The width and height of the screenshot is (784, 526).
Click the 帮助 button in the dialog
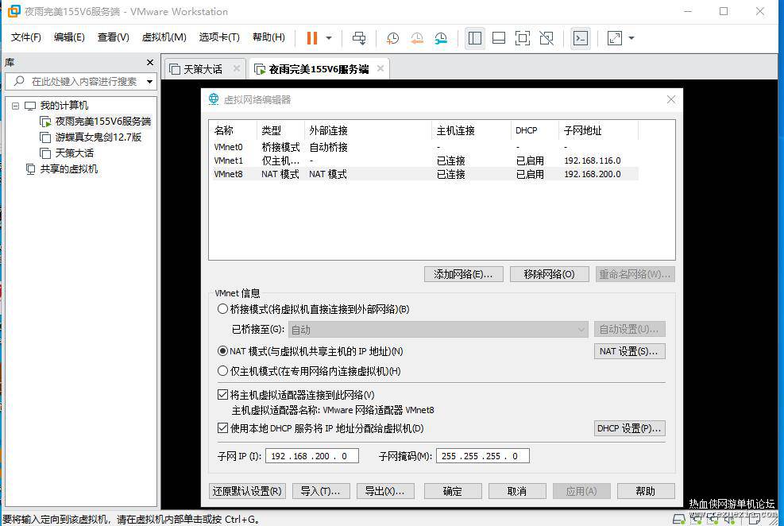click(646, 491)
